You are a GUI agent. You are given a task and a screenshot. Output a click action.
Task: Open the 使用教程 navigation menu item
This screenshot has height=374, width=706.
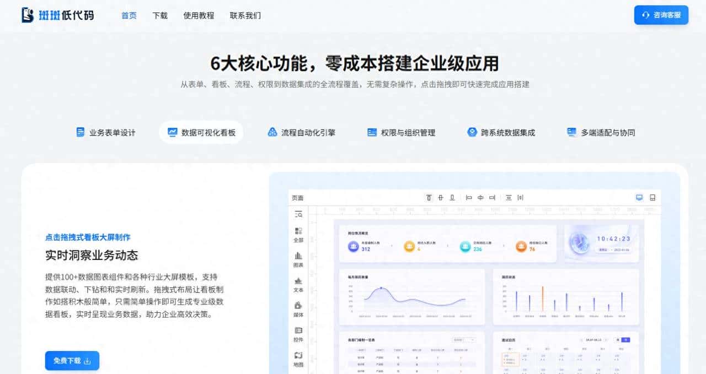(x=199, y=16)
